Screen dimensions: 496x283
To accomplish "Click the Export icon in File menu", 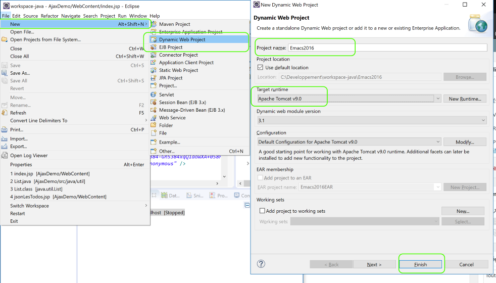I will [5, 146].
